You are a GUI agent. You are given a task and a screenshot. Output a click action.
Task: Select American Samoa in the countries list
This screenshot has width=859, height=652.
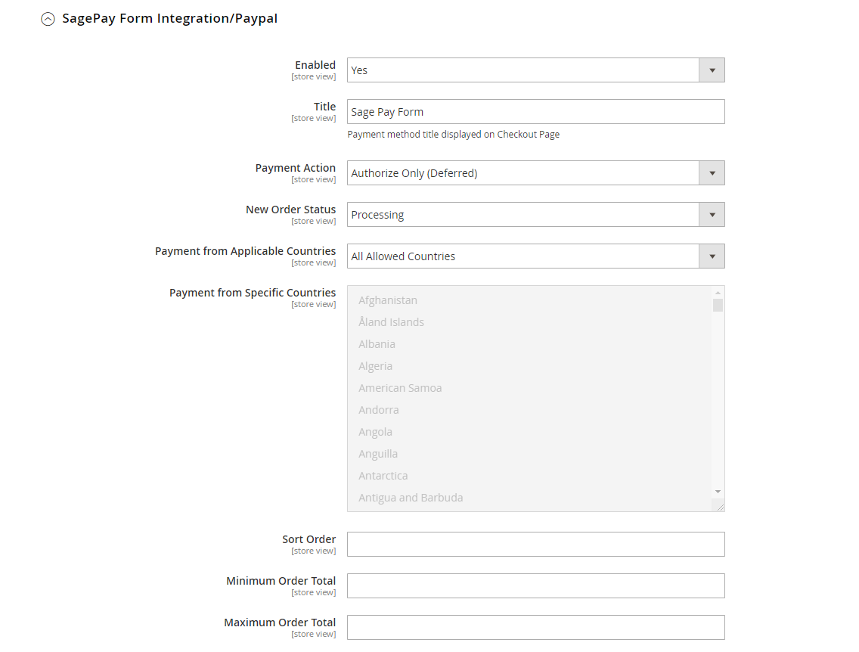tap(400, 388)
